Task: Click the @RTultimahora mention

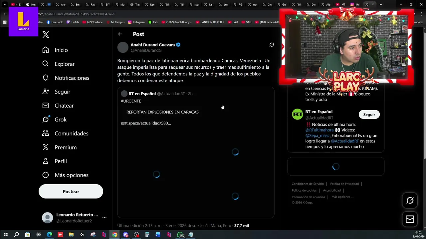Action: point(319,130)
